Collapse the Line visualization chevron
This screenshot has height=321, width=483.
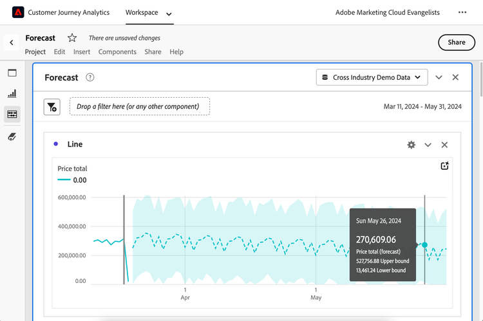(x=428, y=145)
